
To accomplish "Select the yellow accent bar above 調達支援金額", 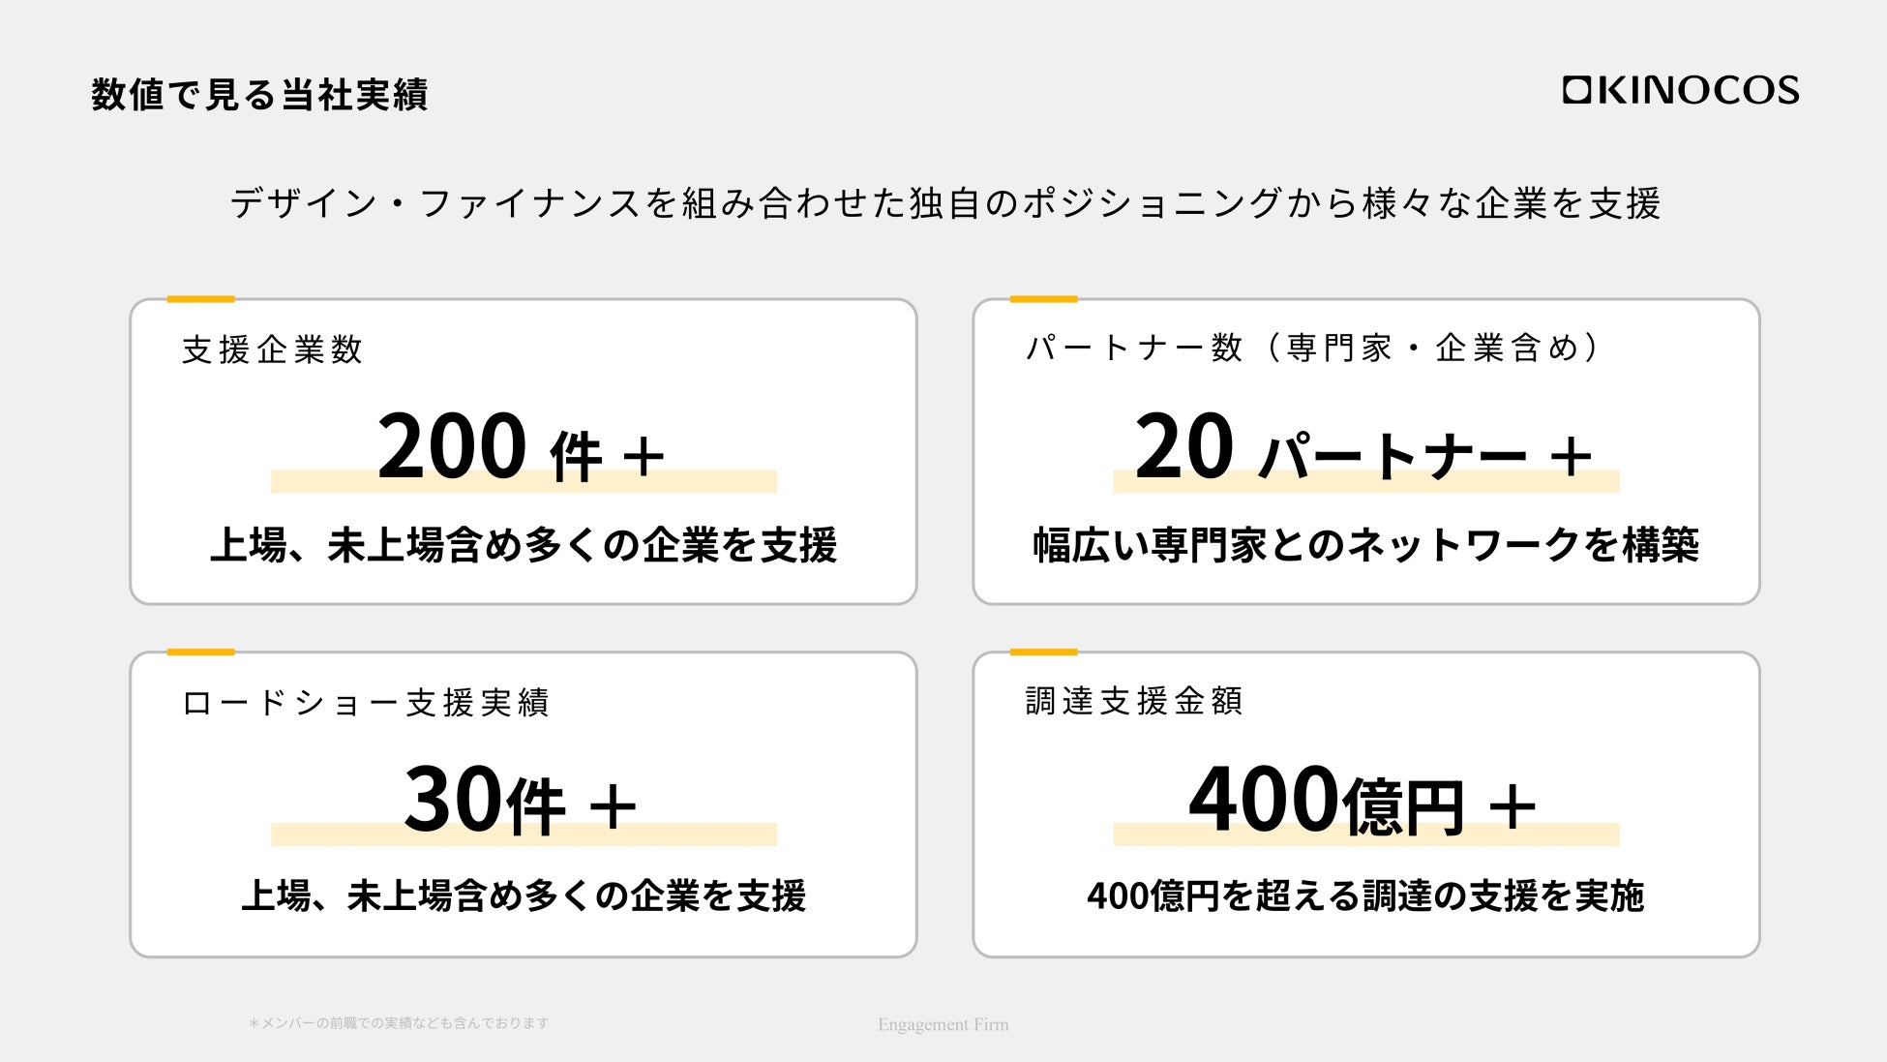I will pos(1043,652).
